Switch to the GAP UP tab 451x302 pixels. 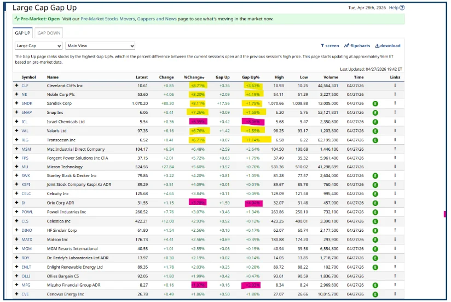pos(23,33)
